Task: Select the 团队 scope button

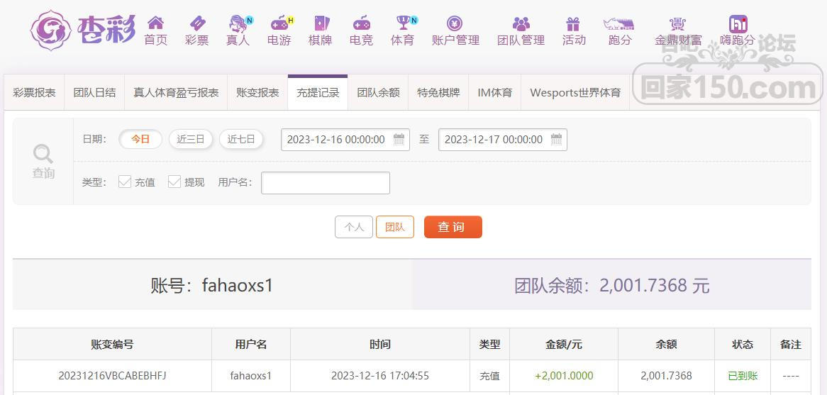Action: pos(395,227)
